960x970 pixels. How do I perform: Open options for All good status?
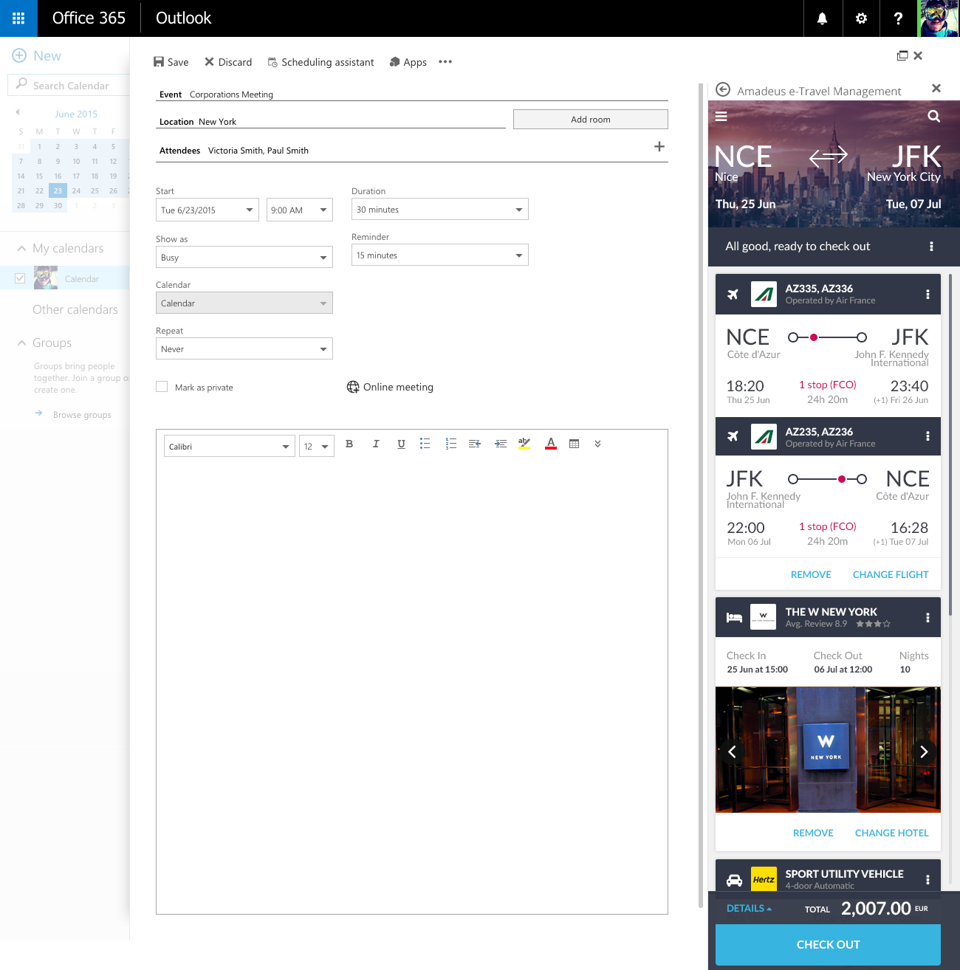click(931, 247)
